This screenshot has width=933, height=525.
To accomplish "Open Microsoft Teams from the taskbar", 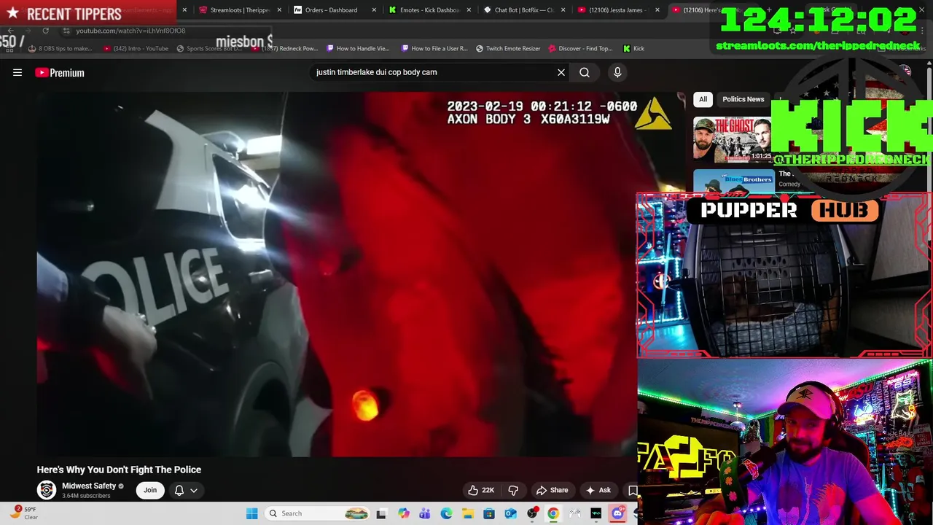I will click(x=424, y=513).
